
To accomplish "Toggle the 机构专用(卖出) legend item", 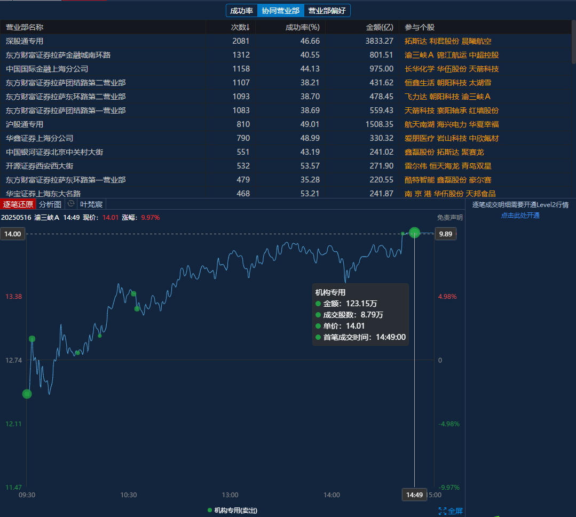I will (233, 511).
